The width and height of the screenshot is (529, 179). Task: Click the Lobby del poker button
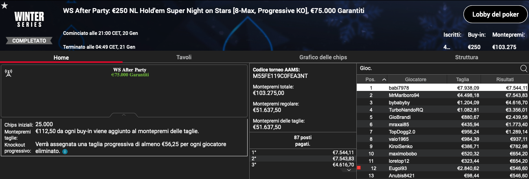[x=495, y=15]
